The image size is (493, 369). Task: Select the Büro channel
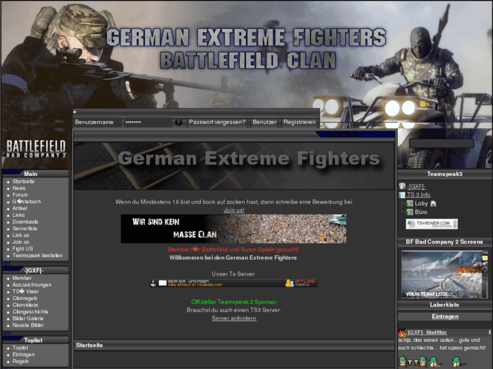coord(421,212)
